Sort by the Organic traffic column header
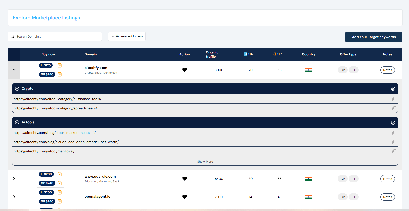409x211 pixels. coord(212,54)
